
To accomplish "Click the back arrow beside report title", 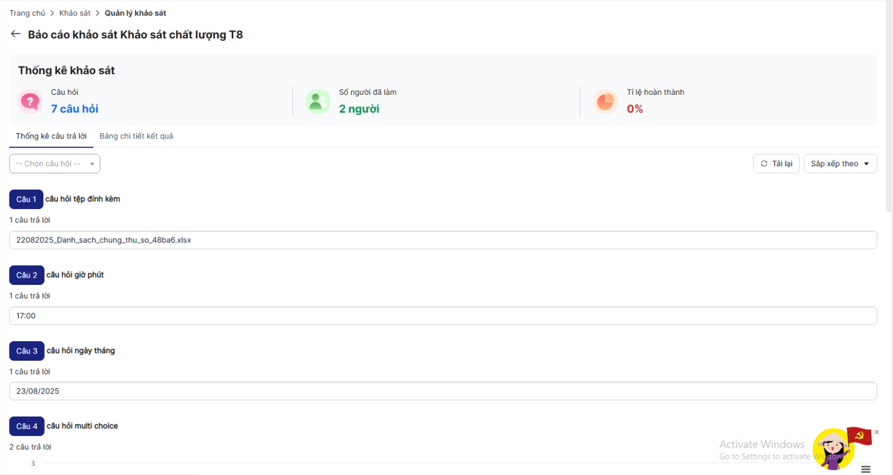I will click(16, 34).
